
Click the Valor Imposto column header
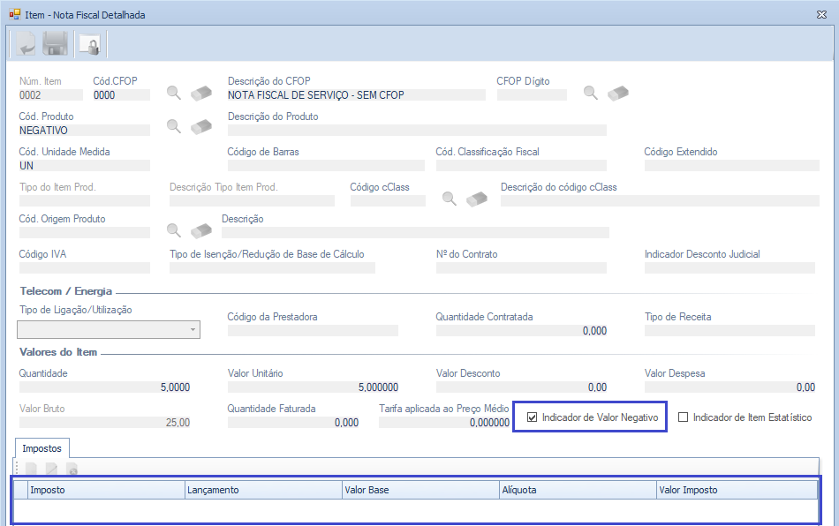(735, 490)
